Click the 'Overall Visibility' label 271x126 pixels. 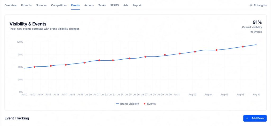tap(252, 27)
